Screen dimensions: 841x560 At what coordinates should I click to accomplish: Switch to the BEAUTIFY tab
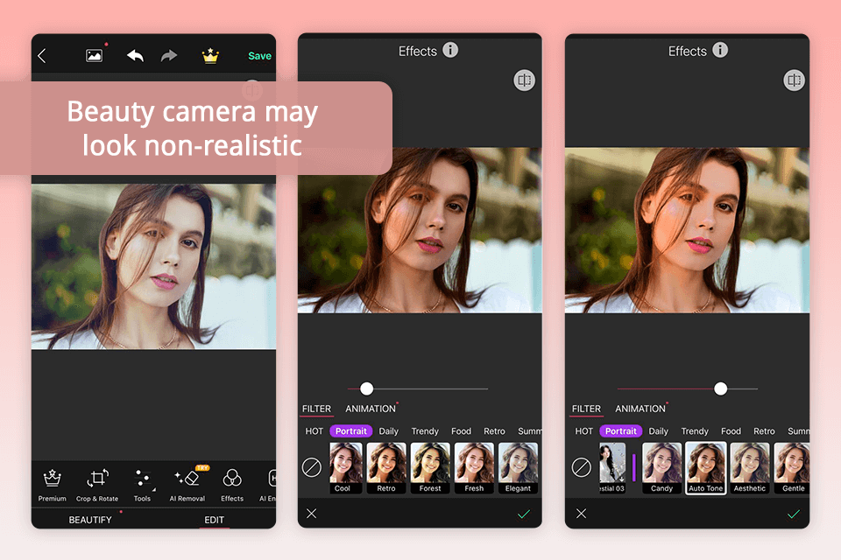coord(90,520)
